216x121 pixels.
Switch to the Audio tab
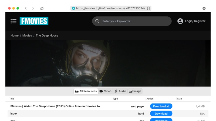(120, 91)
